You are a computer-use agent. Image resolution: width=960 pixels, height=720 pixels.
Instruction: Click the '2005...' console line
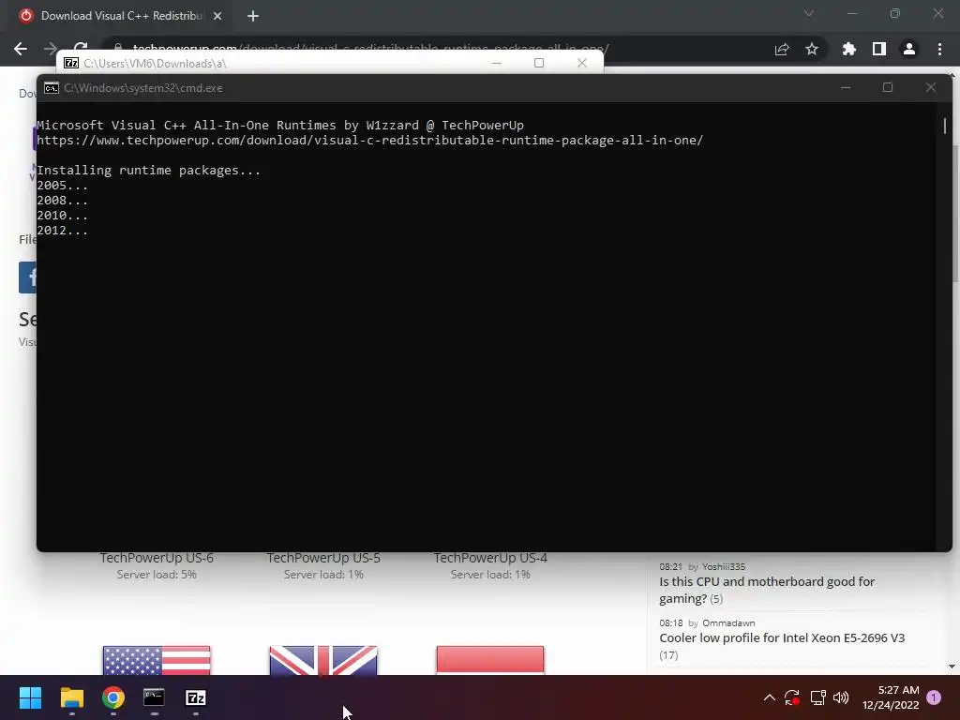tap(63, 186)
